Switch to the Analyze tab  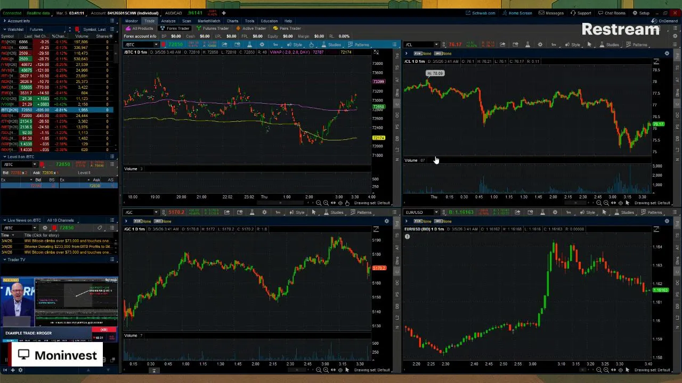pyautogui.click(x=168, y=21)
